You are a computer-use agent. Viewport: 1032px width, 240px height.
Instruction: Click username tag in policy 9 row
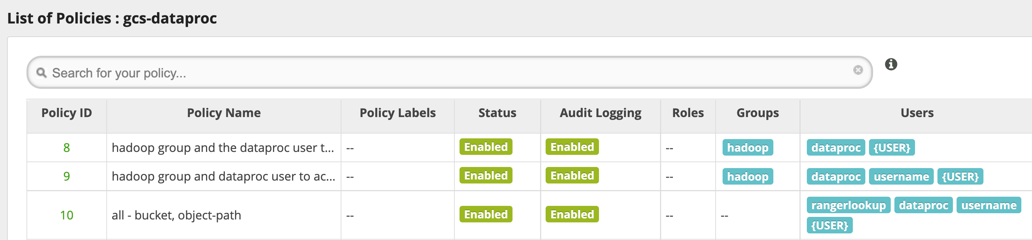[901, 177]
